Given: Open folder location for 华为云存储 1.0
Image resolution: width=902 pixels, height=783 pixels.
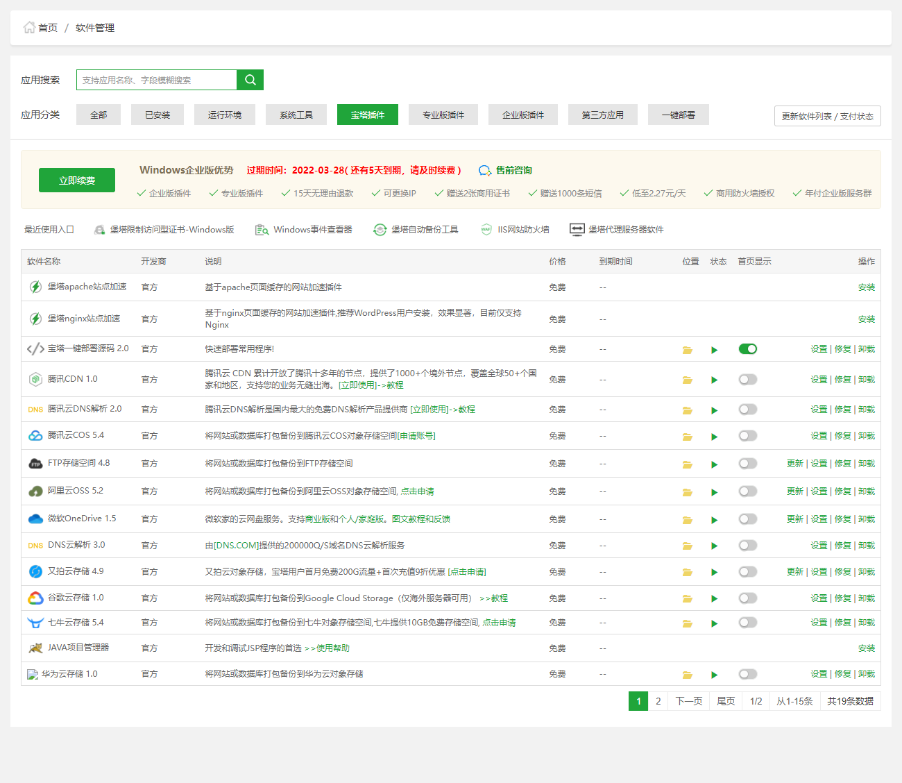Looking at the screenshot, I should point(687,675).
